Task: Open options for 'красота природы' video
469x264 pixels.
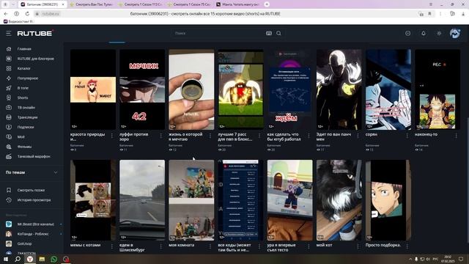Action: (x=112, y=136)
